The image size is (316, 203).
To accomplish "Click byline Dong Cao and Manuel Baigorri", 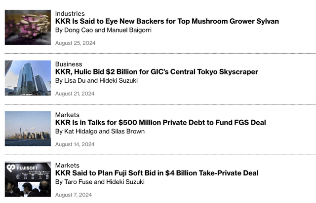I will [103, 30].
